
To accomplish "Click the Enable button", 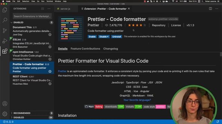I will [92, 37].
